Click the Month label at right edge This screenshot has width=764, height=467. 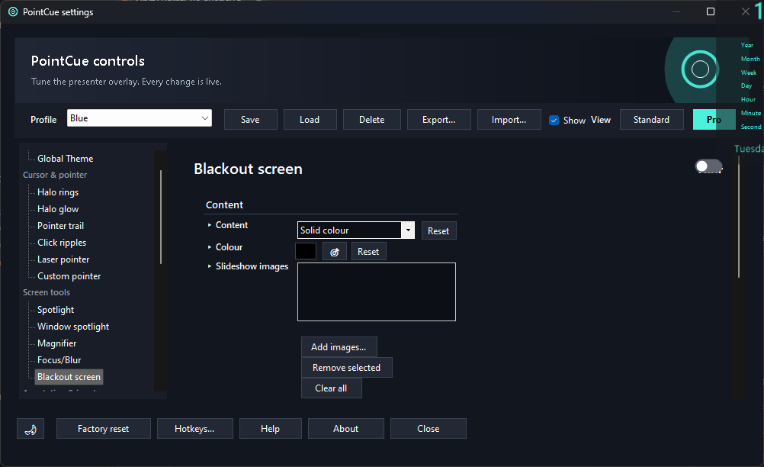[750, 59]
